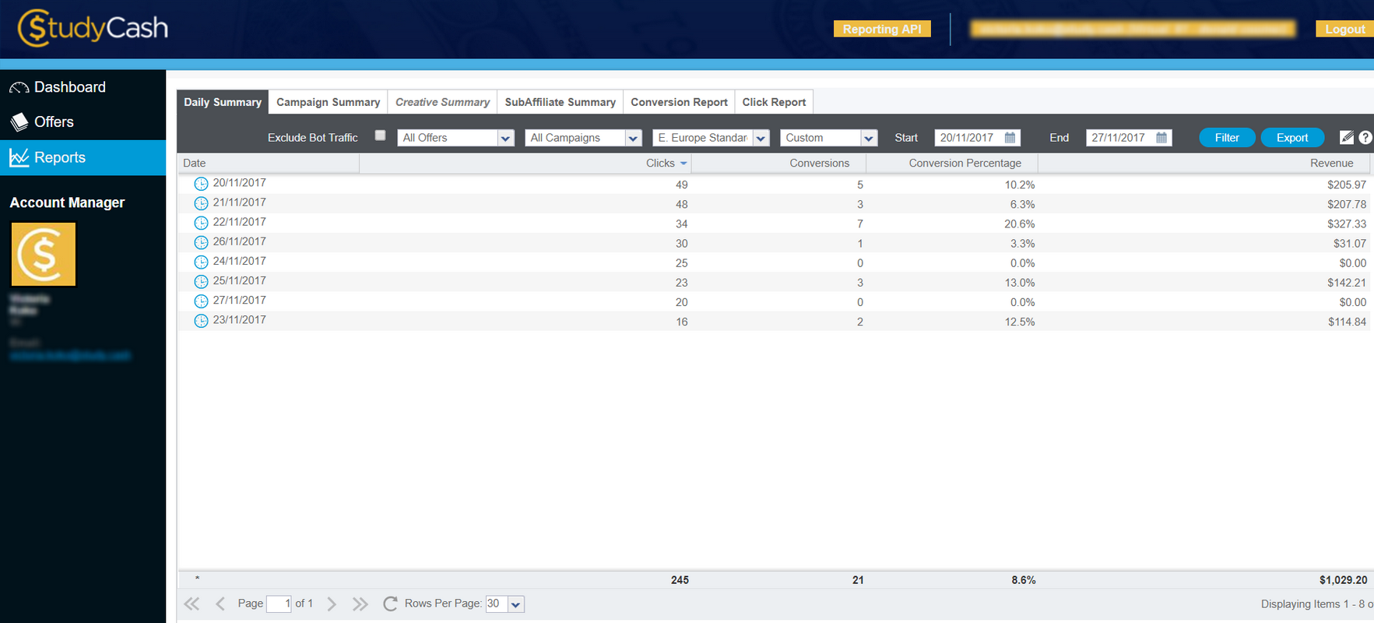This screenshot has height=623, width=1374.
Task: Click the Start date input field
Action: coord(968,138)
